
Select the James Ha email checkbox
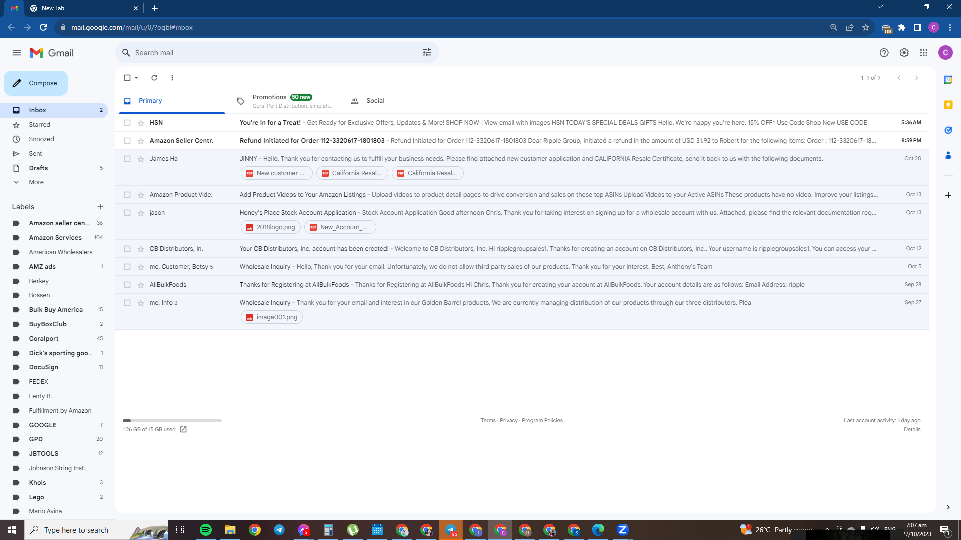[x=127, y=159]
